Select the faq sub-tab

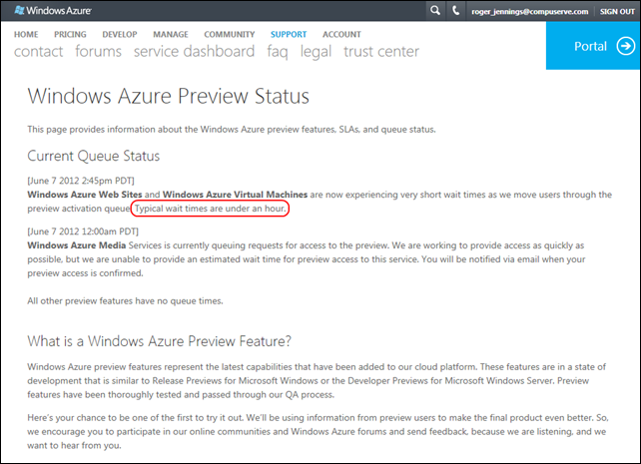(x=278, y=52)
